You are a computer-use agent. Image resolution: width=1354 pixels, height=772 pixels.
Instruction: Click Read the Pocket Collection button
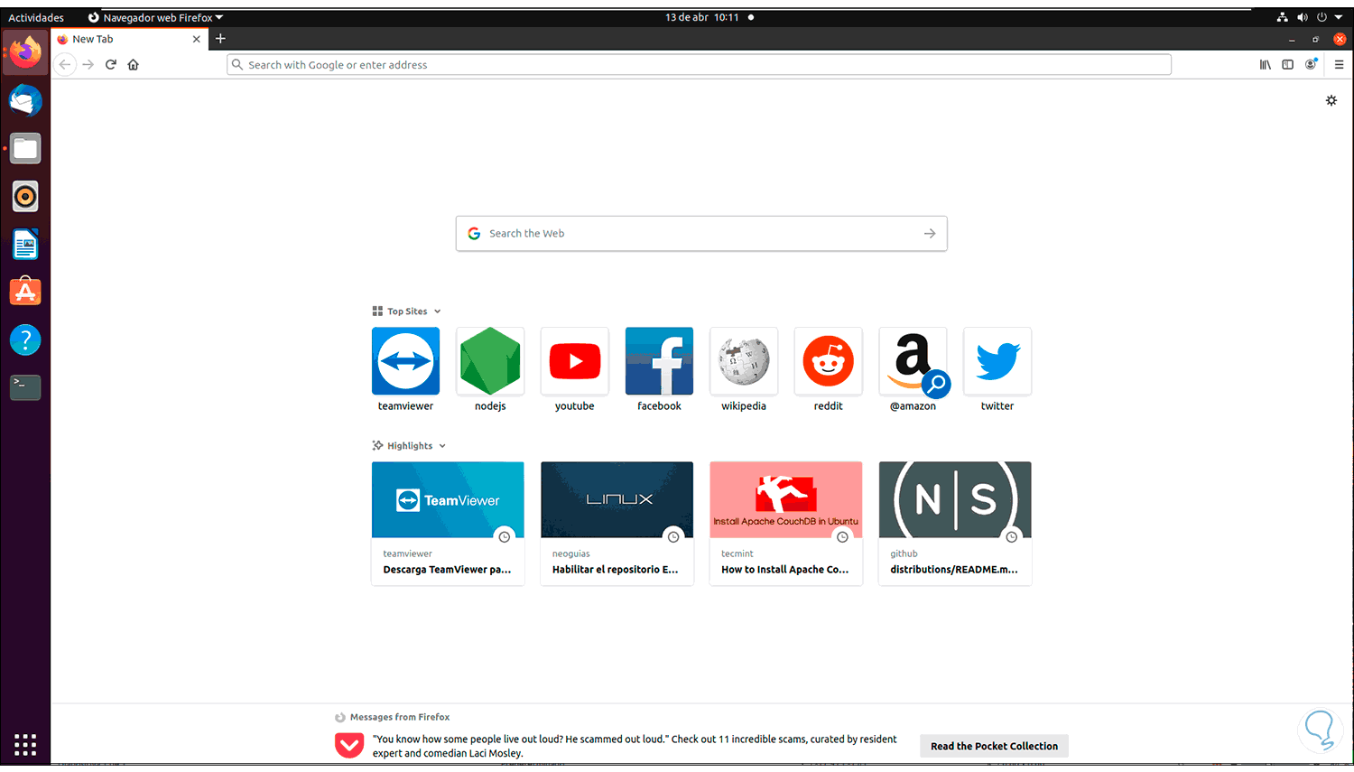point(993,745)
